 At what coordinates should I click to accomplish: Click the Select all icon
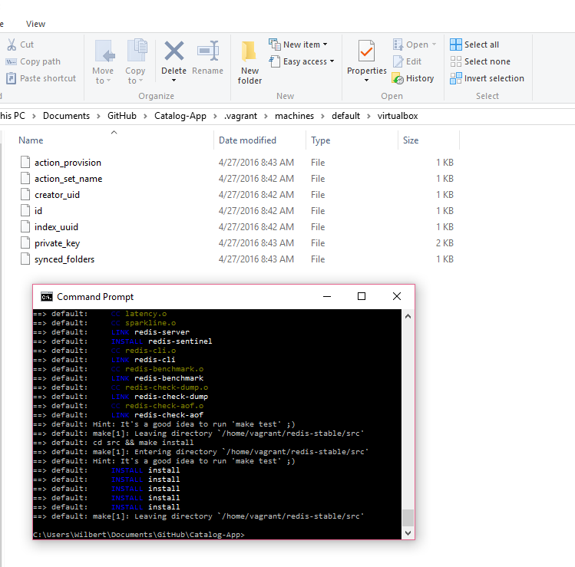coord(456,45)
